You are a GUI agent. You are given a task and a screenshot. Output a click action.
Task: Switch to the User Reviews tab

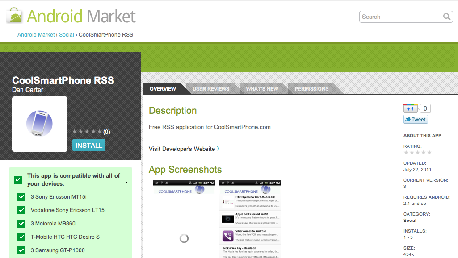coord(211,89)
